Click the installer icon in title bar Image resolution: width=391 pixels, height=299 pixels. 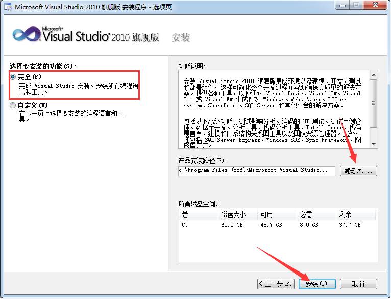[8, 7]
